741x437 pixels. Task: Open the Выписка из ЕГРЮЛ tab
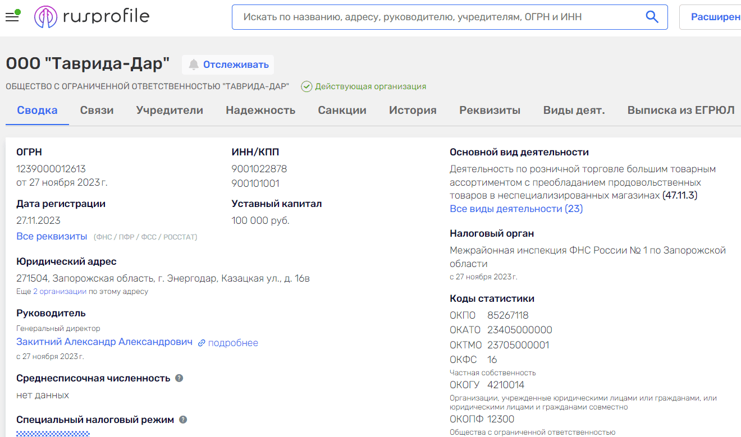click(x=680, y=110)
